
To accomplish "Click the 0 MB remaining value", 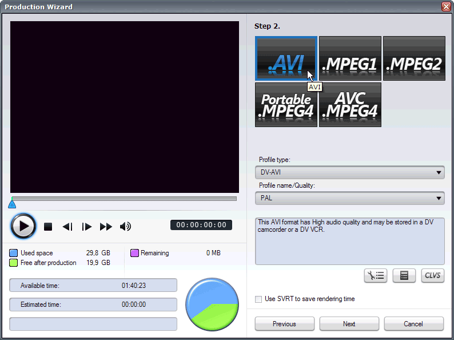I will pyautogui.click(x=213, y=253).
